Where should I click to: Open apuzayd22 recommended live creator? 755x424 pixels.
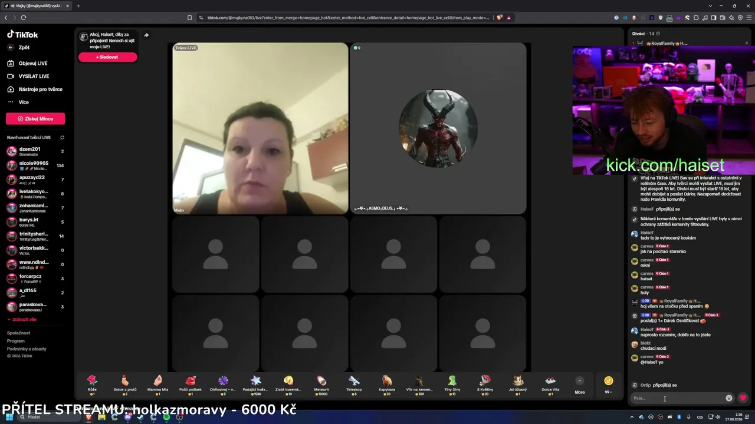point(35,180)
